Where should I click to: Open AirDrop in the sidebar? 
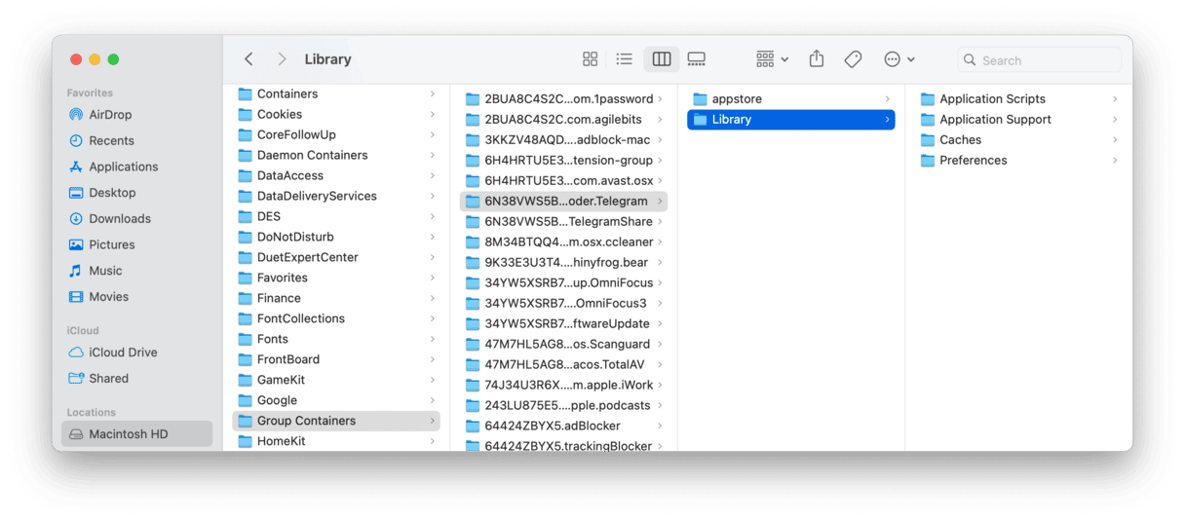pos(137,115)
